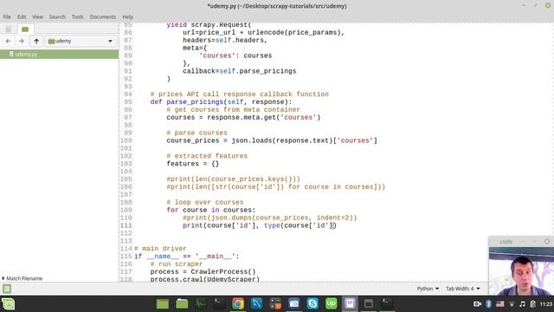Image resolution: width=554 pixels, height=312 pixels.
Task: Toggle the side panel button in status bar
Action: [x=7, y=289]
